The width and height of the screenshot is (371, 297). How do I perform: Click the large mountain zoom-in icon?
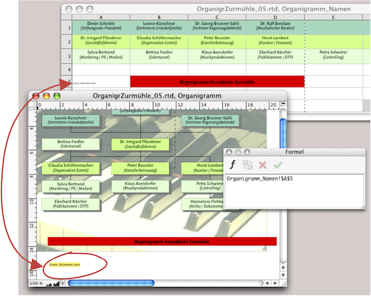tap(56, 283)
